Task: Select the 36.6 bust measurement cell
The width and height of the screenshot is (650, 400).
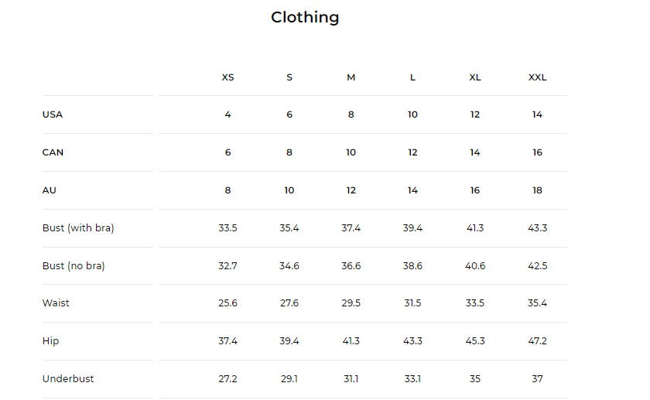Action: coord(351,266)
